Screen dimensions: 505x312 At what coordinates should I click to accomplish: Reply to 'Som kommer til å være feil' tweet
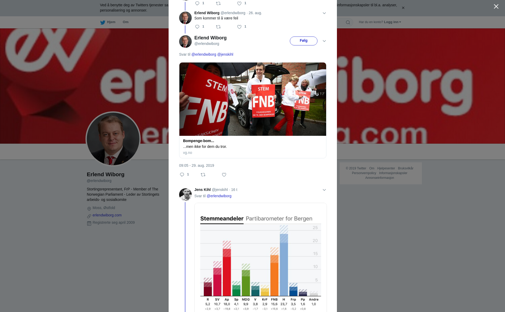197,27
